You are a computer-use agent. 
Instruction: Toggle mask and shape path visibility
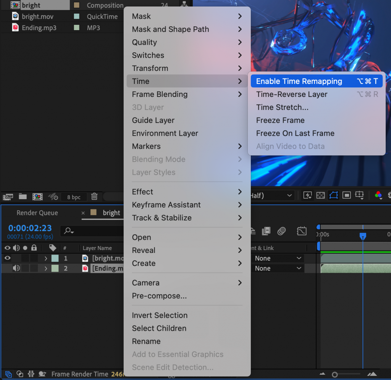[333, 195]
